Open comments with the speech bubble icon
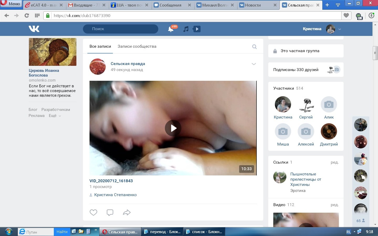 click(x=110, y=212)
